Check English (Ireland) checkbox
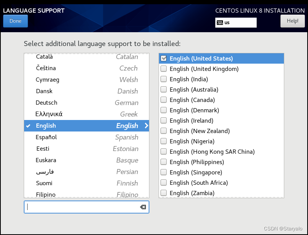 pyautogui.click(x=164, y=120)
